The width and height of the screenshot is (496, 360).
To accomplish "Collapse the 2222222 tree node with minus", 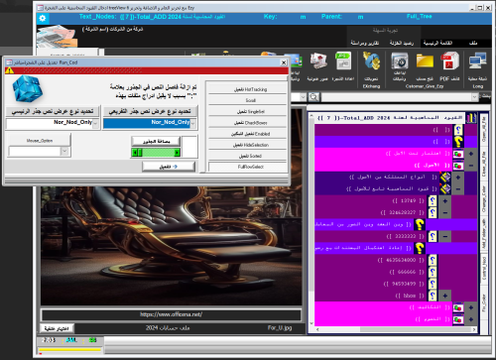I will [445, 236].
